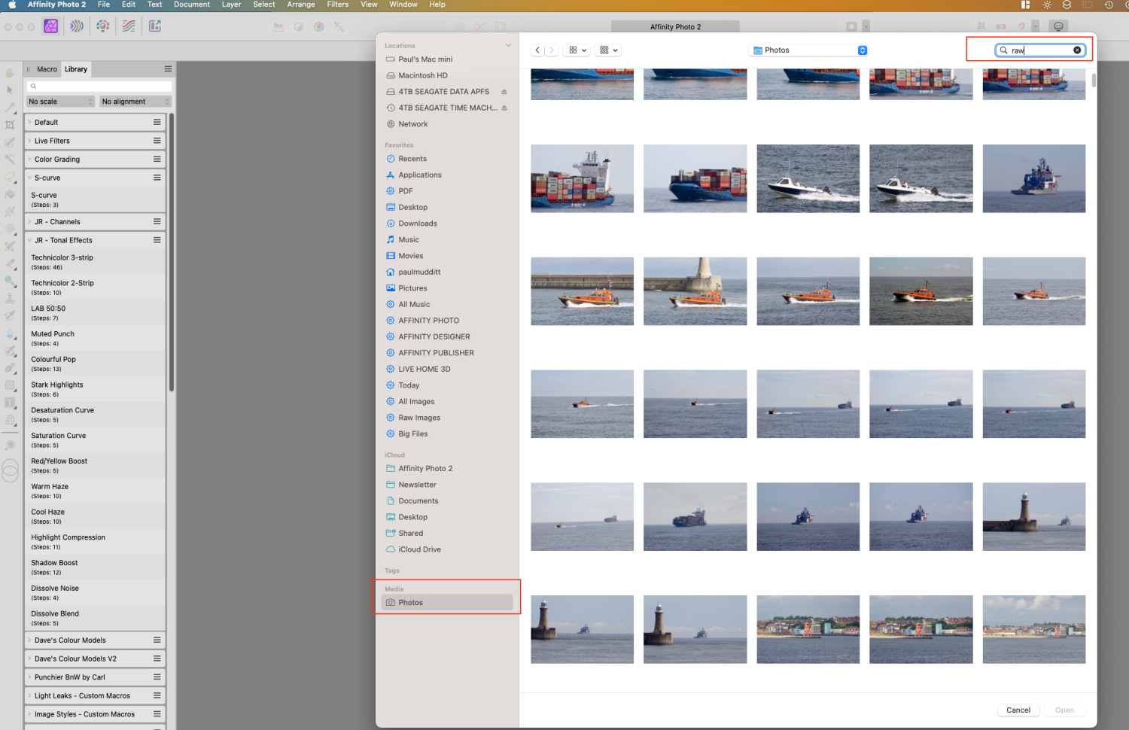Click inside the search input field
Screen dimensions: 1129x730
pos(1039,50)
